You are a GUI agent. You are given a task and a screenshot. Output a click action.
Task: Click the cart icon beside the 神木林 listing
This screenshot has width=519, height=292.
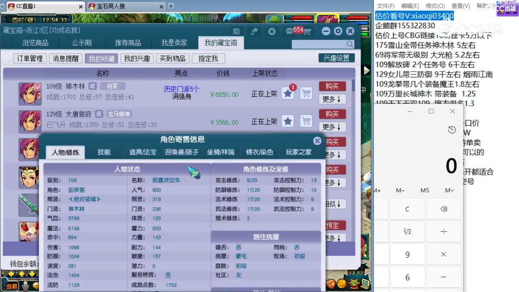[x=306, y=93]
